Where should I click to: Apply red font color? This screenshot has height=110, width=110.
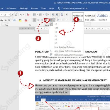coord(26,20)
